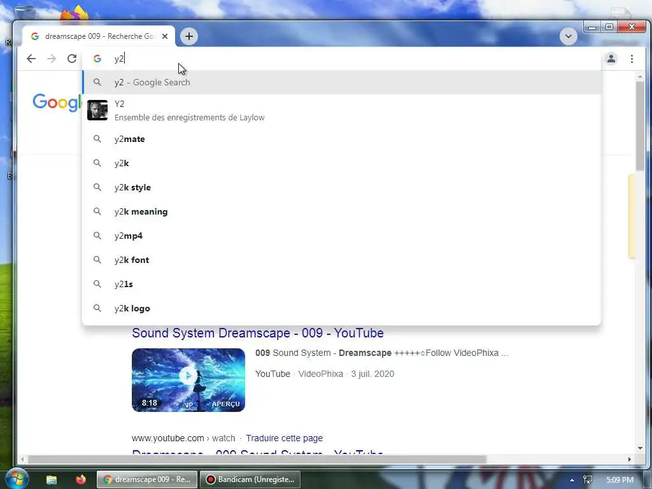The image size is (652, 489).
Task: Click the browser forward arrow
Action: [x=52, y=59]
